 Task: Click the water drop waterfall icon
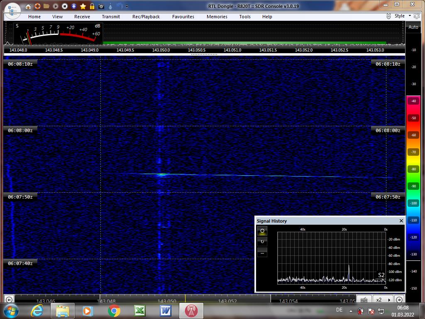tap(110, 6)
